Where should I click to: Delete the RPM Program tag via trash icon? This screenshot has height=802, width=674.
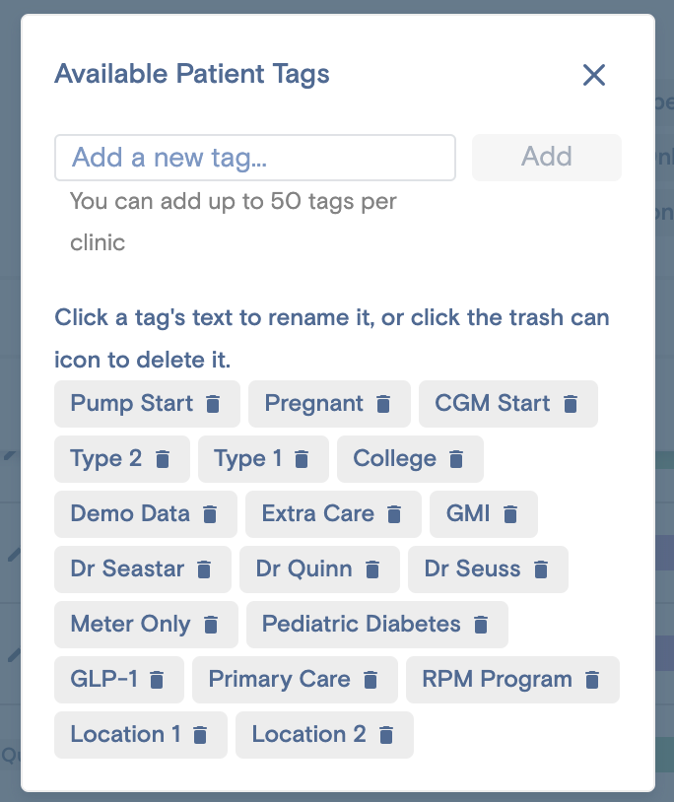(x=591, y=679)
